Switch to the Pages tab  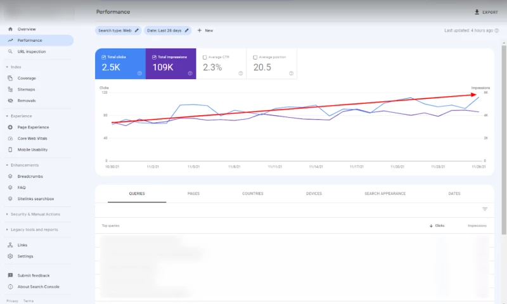click(x=193, y=194)
